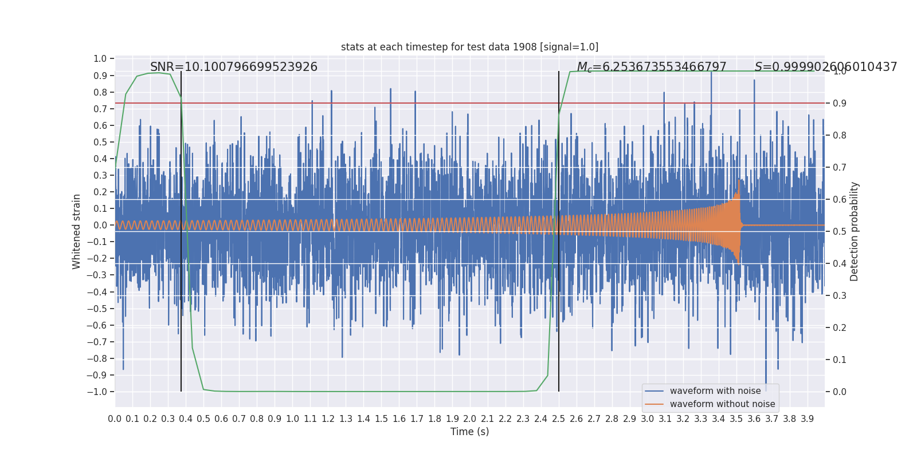The height and width of the screenshot is (458, 917).
Task: Click the S=0.9999 score annotation
Action: coord(826,67)
